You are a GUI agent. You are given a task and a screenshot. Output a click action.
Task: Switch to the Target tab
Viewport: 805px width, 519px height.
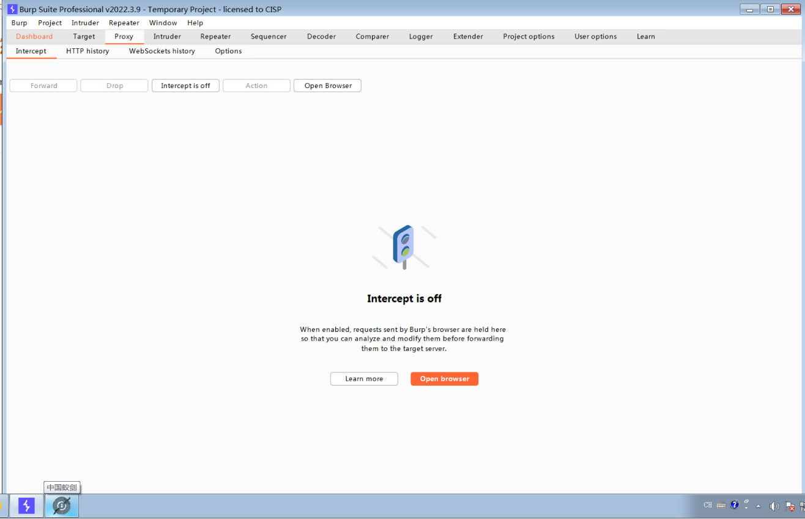[x=84, y=37]
